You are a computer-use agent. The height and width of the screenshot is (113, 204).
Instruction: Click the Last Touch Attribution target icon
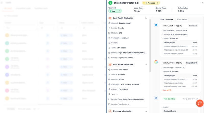click(x=110, y=18)
